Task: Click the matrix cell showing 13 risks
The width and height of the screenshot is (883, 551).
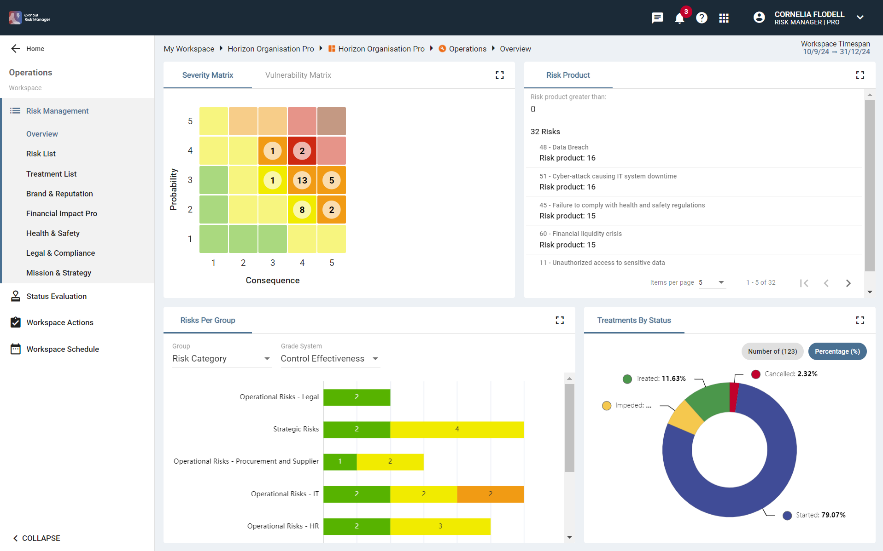Action: click(302, 180)
